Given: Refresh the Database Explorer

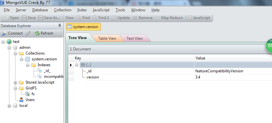Looking at the screenshot, I should click(44, 33).
